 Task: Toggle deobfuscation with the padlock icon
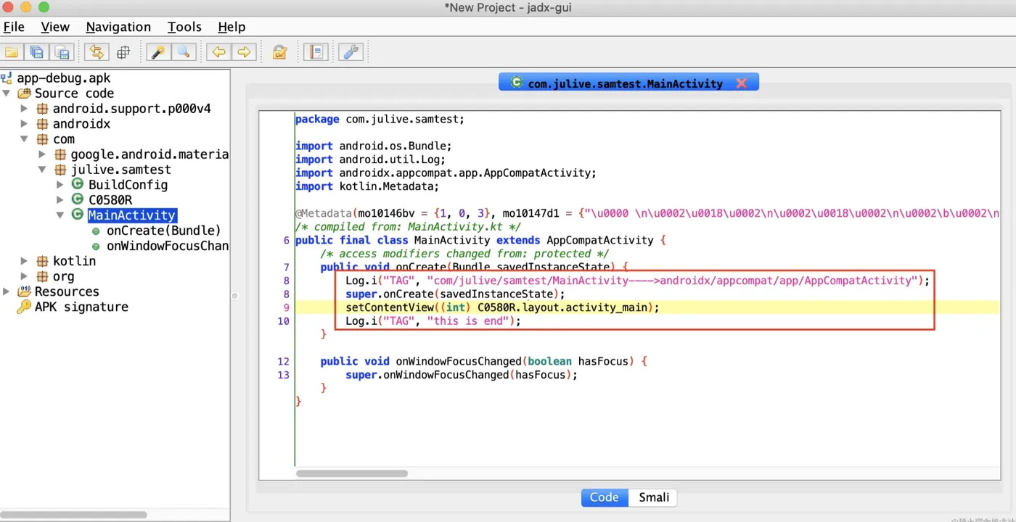pos(279,52)
